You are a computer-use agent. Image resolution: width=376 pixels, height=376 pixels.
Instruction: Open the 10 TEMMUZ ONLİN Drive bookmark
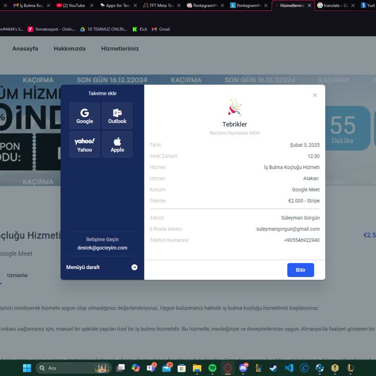pos(103,29)
